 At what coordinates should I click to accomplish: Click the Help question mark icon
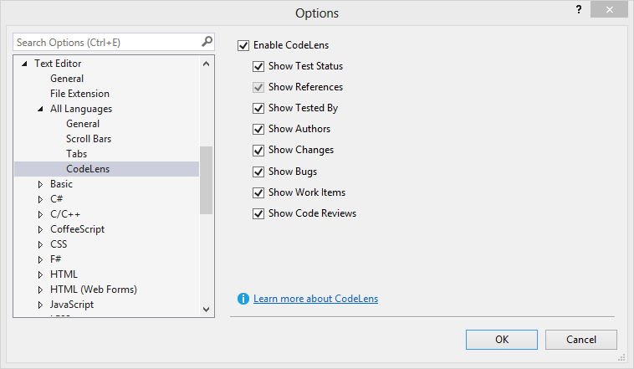(x=577, y=9)
